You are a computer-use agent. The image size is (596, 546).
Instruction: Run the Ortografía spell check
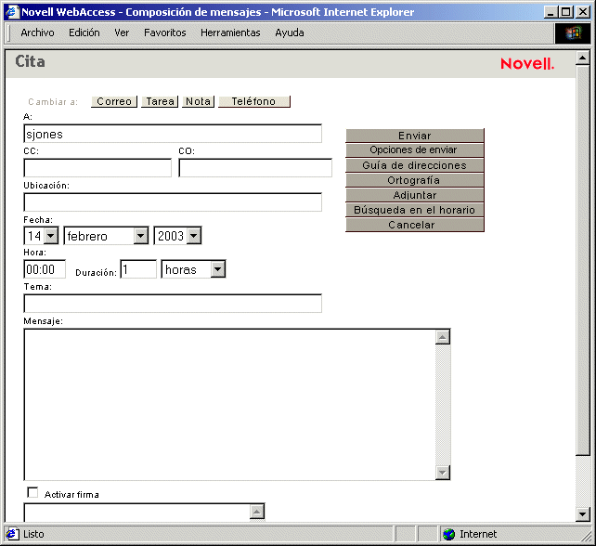pyautogui.click(x=415, y=180)
